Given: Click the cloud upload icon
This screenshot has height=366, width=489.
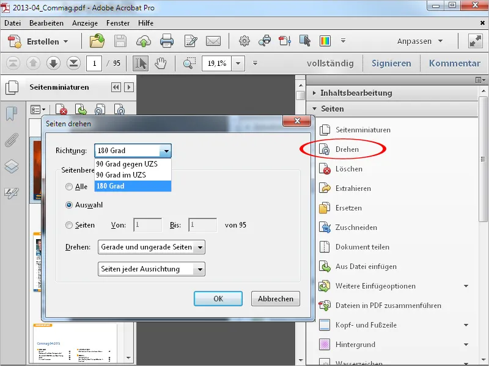Looking at the screenshot, I should pos(144,41).
